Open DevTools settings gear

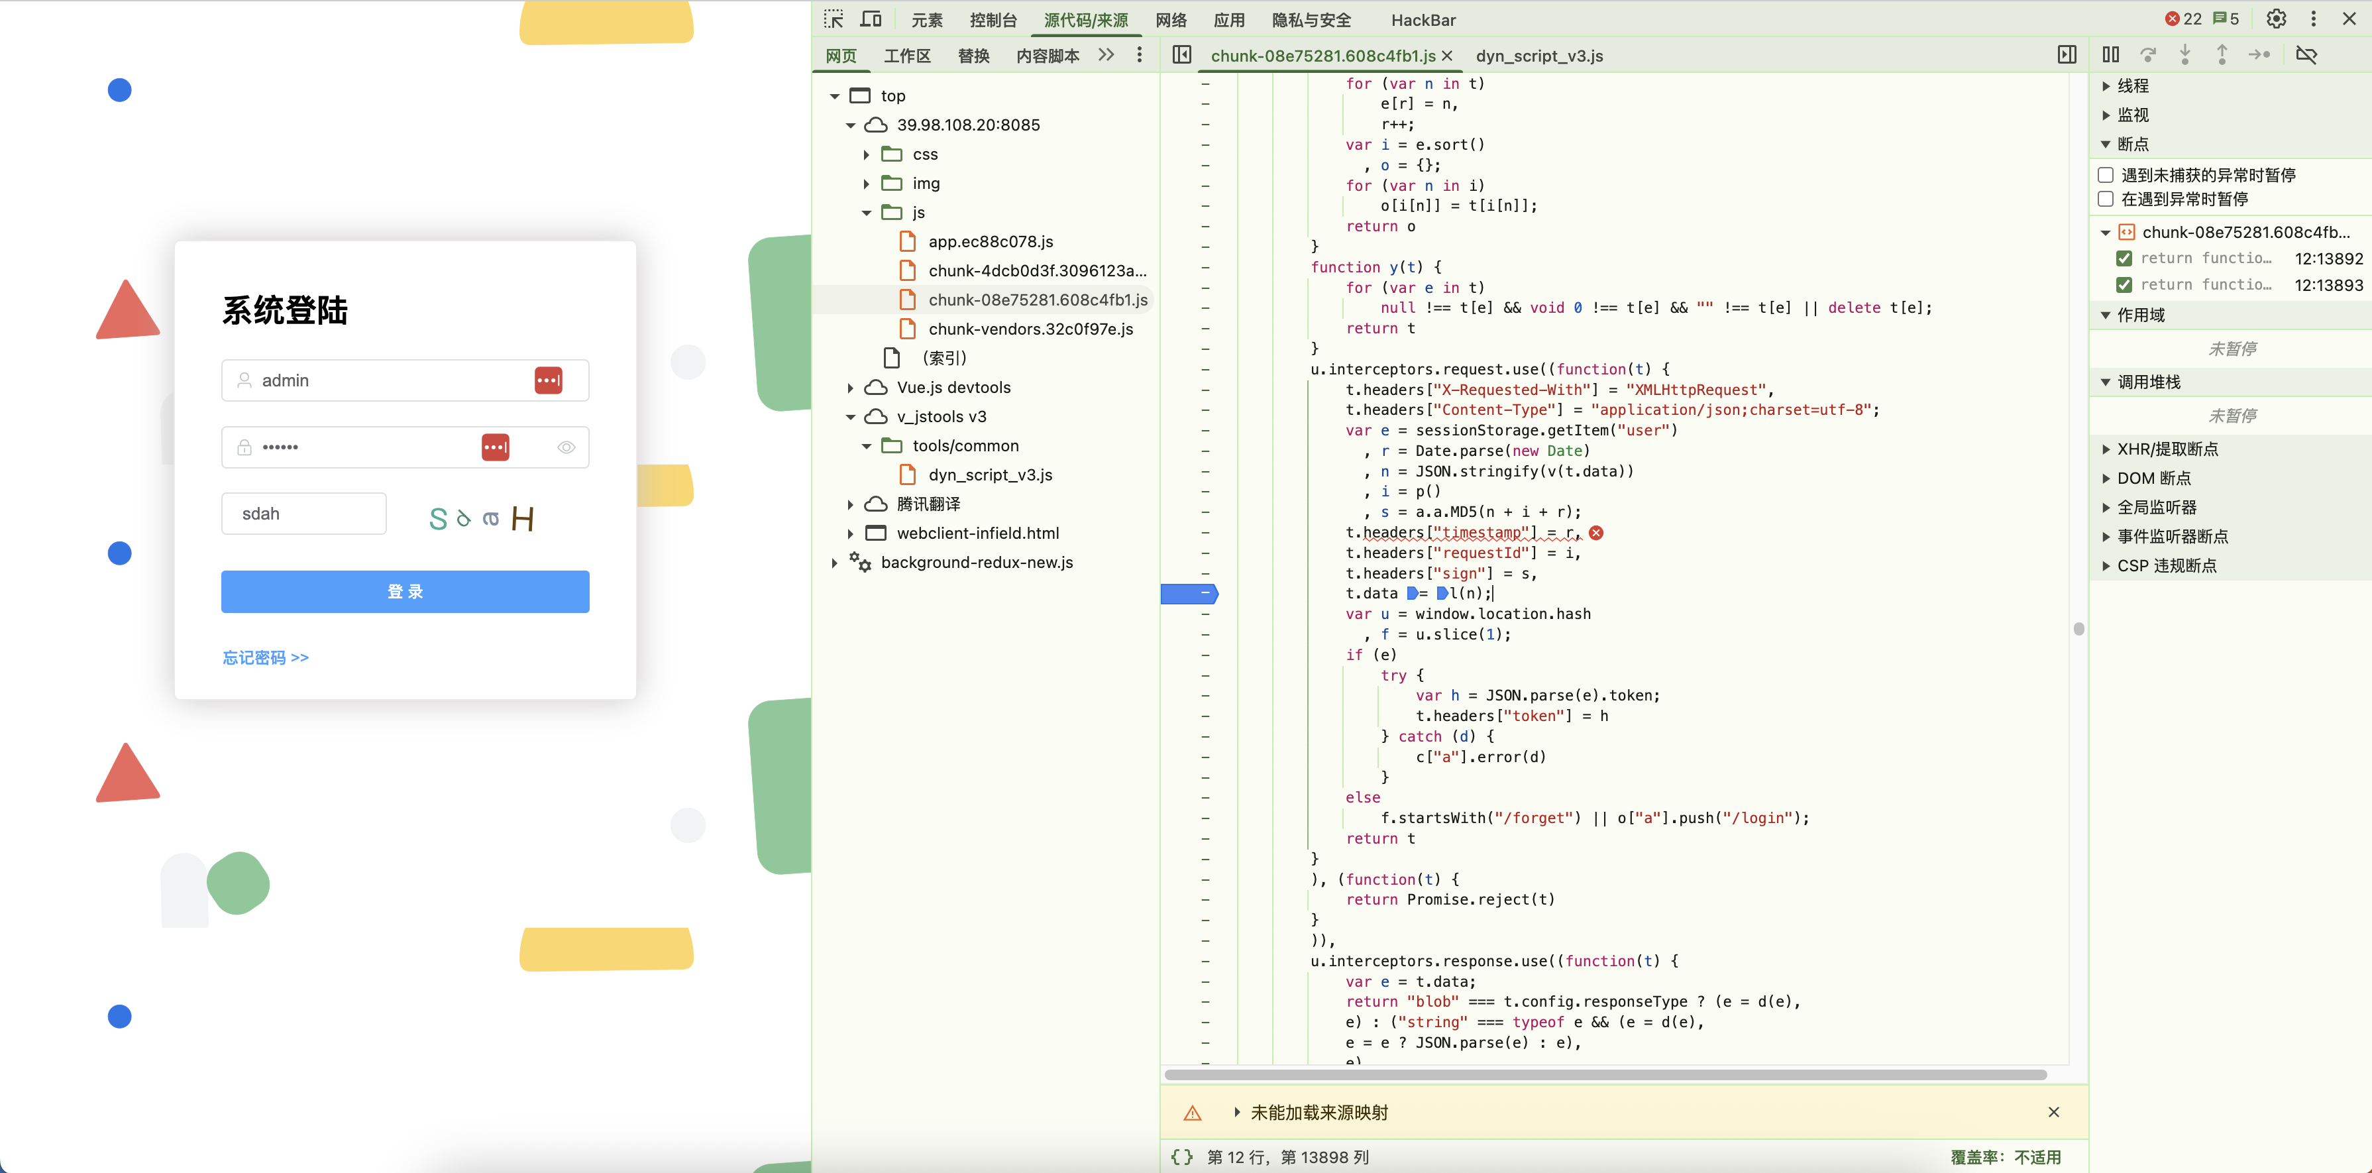[2275, 19]
